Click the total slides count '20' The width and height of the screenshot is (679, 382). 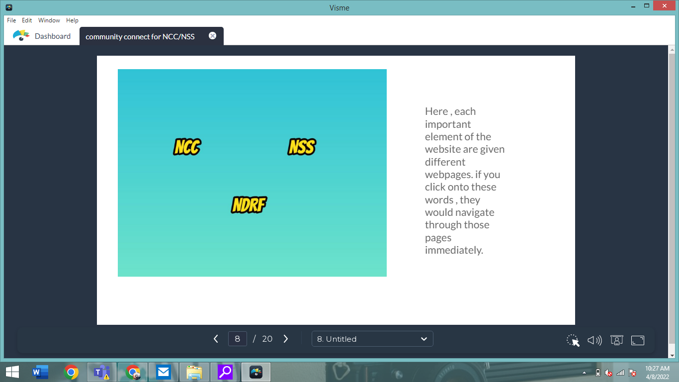tap(267, 339)
